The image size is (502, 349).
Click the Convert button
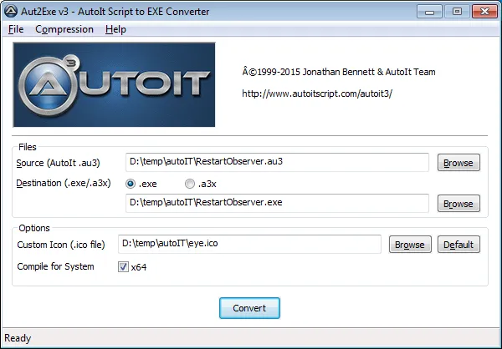[x=249, y=308]
